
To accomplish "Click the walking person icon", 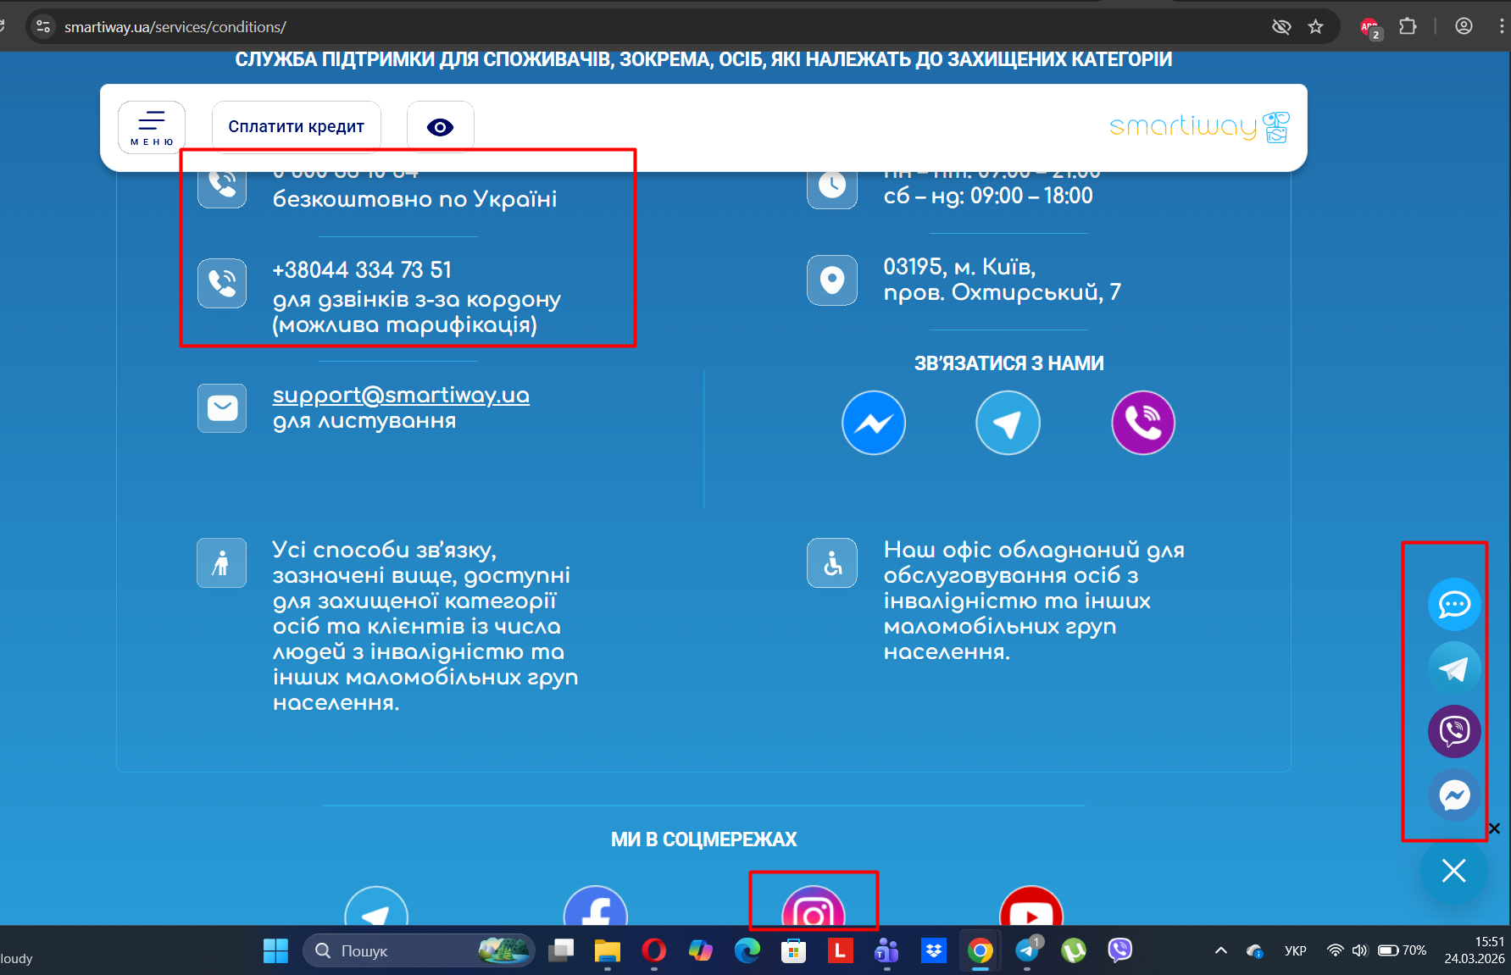I will 222,562.
